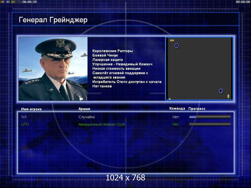The image size is (251, 188).
Task: Click 'Низкая стоимость авиации' line
Action: [116, 68]
